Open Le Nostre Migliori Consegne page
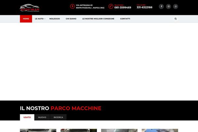The height and width of the screenshot is (132, 198). [98, 19]
